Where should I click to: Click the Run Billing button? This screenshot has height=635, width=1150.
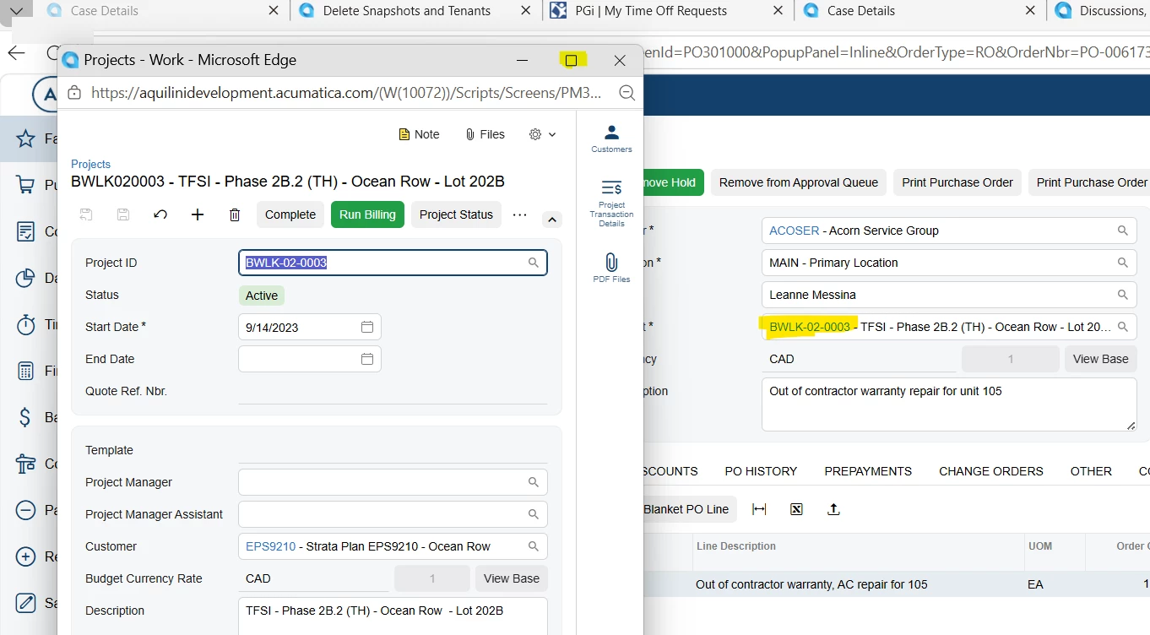point(367,214)
